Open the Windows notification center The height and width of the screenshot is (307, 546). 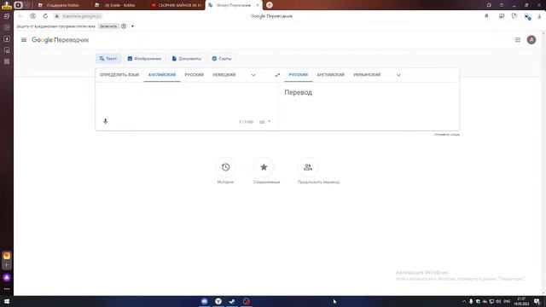(537, 301)
